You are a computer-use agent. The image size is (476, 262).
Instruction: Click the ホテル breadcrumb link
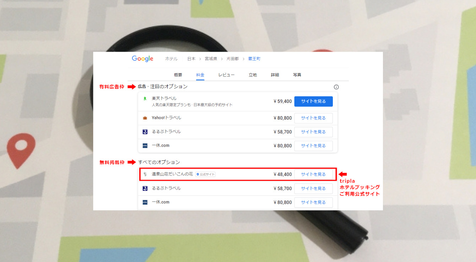pyautogui.click(x=171, y=59)
